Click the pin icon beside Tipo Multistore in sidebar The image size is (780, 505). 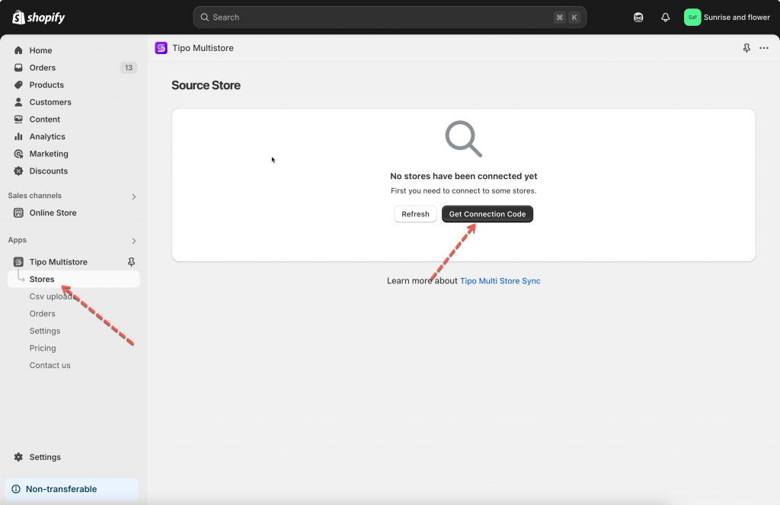(131, 262)
